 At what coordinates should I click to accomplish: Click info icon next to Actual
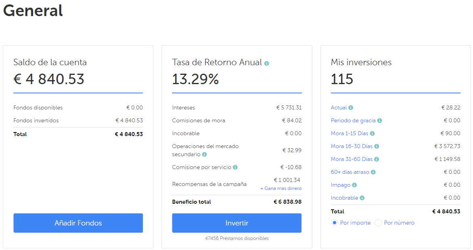tap(351, 108)
